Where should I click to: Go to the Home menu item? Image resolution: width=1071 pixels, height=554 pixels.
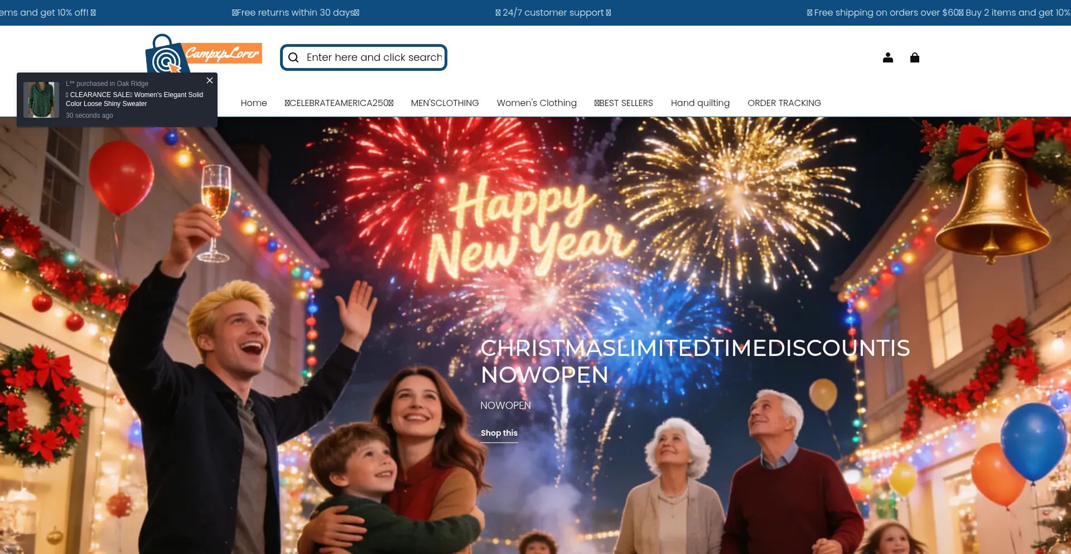[x=254, y=103]
